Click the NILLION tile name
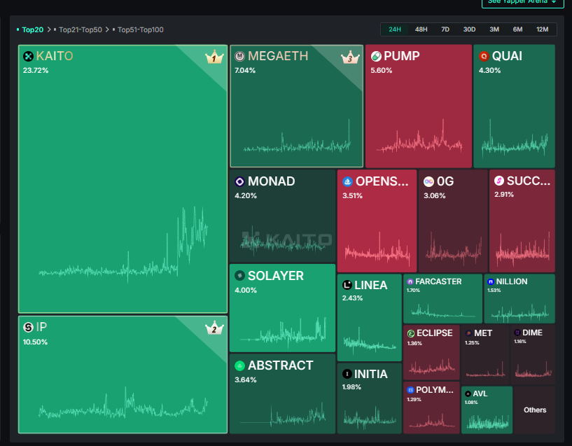 (512, 281)
